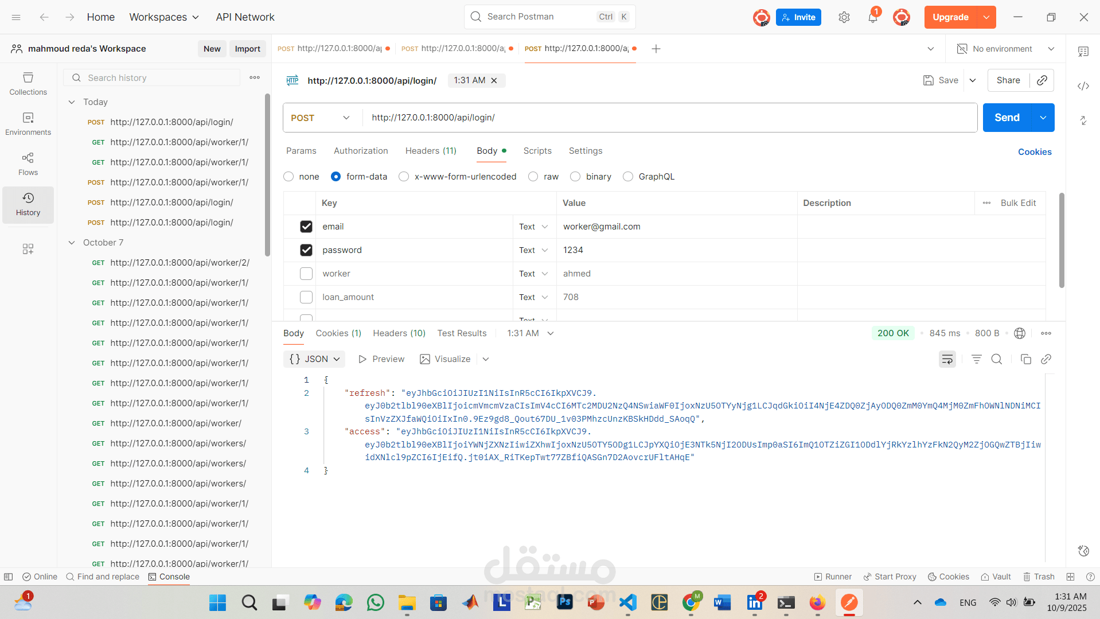Open the Cookies link below Send
The height and width of the screenshot is (619, 1100).
pyautogui.click(x=1035, y=152)
